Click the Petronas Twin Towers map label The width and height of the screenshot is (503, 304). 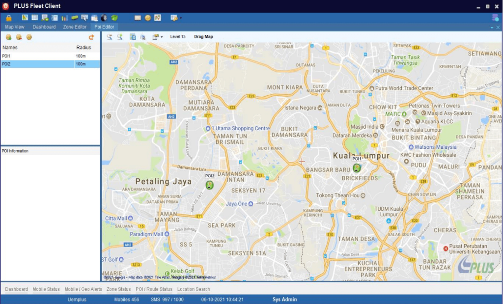click(434, 106)
